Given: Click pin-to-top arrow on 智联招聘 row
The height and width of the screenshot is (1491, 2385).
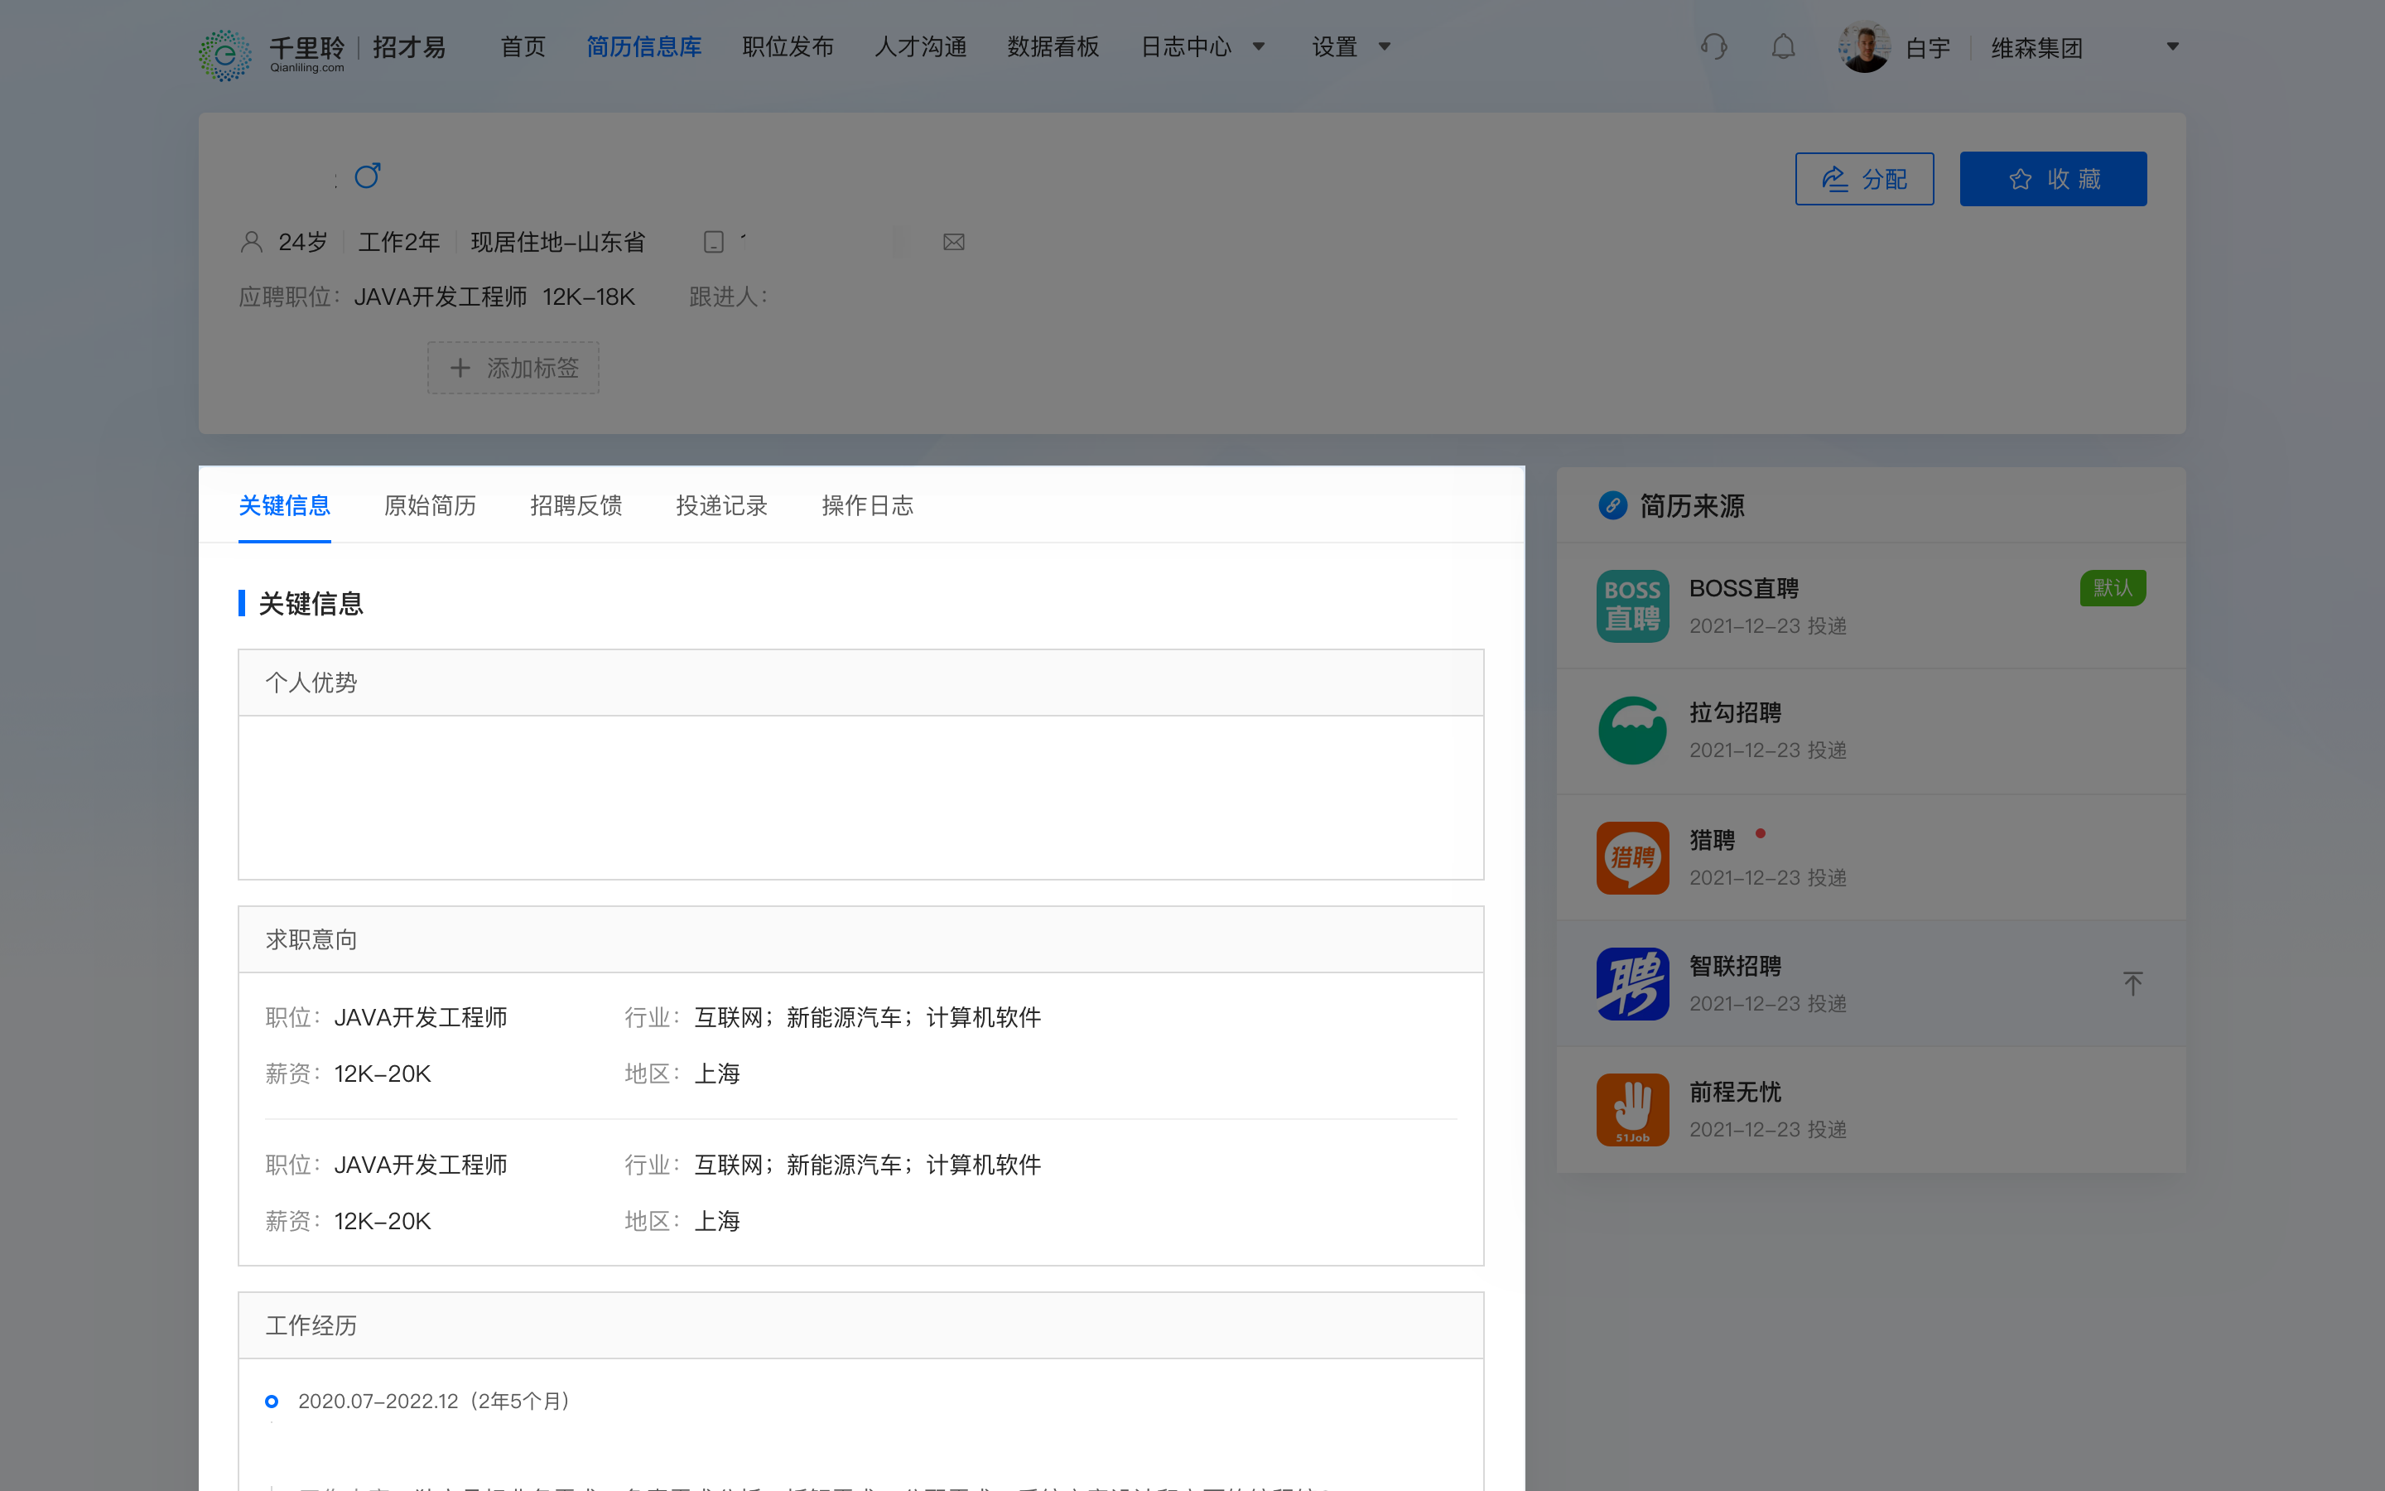Looking at the screenshot, I should (x=2132, y=983).
